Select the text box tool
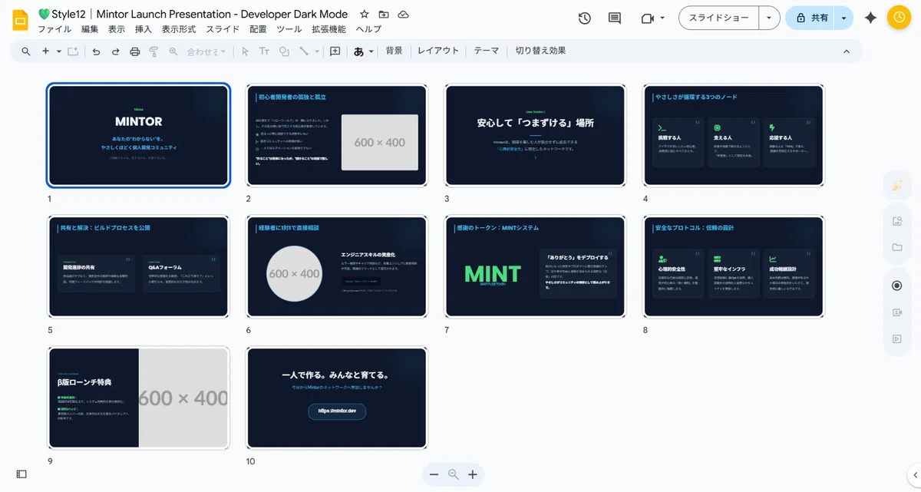Viewport: 921px width, 492px height. pos(264,51)
